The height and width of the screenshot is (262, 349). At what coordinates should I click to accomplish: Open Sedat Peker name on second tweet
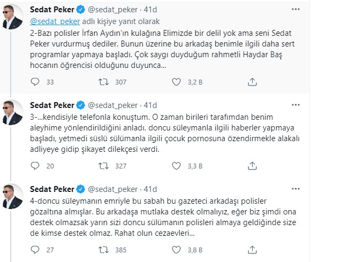click(x=52, y=105)
